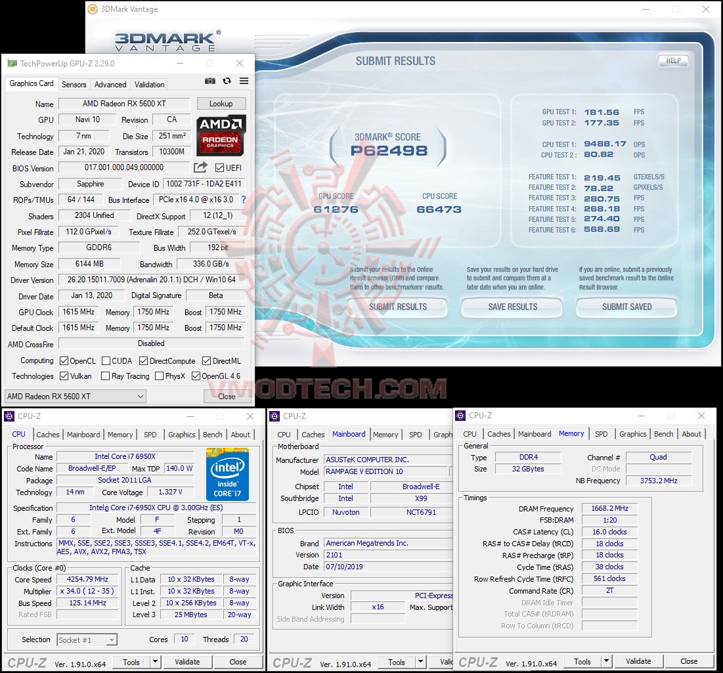Viewport: 723px width, 673px height.
Task: Expand Tools dropdown arrow in CPU window
Action: click(156, 662)
